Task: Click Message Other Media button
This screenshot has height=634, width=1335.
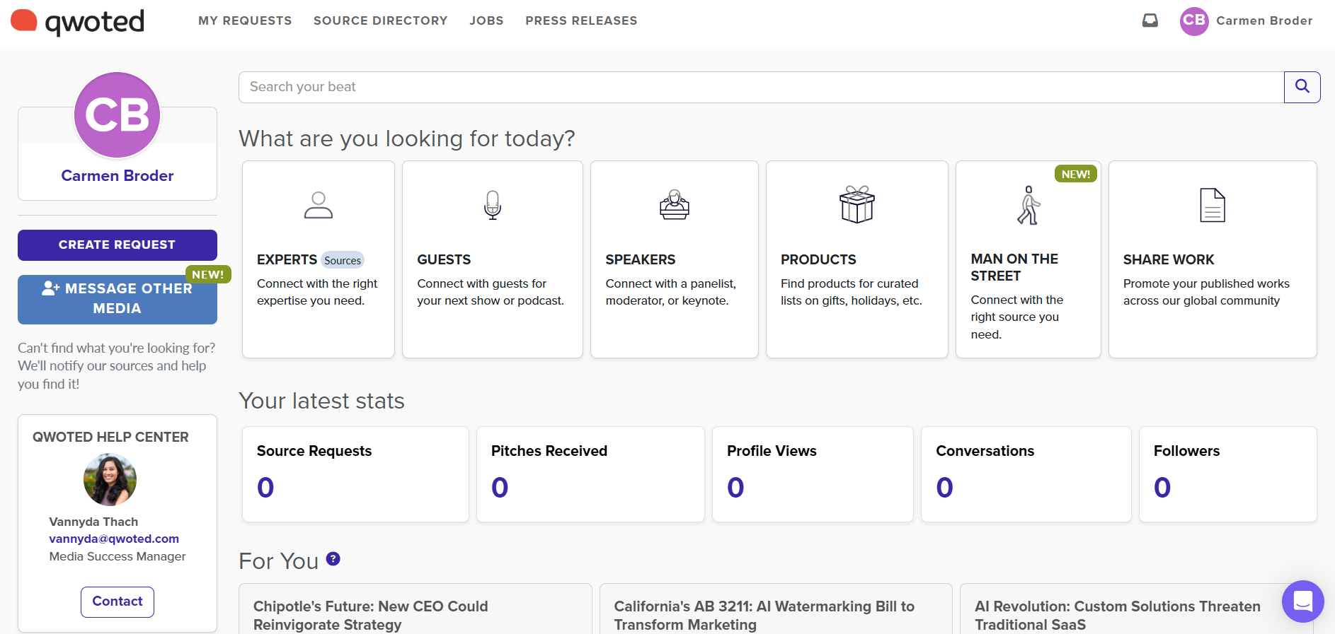Action: point(118,299)
